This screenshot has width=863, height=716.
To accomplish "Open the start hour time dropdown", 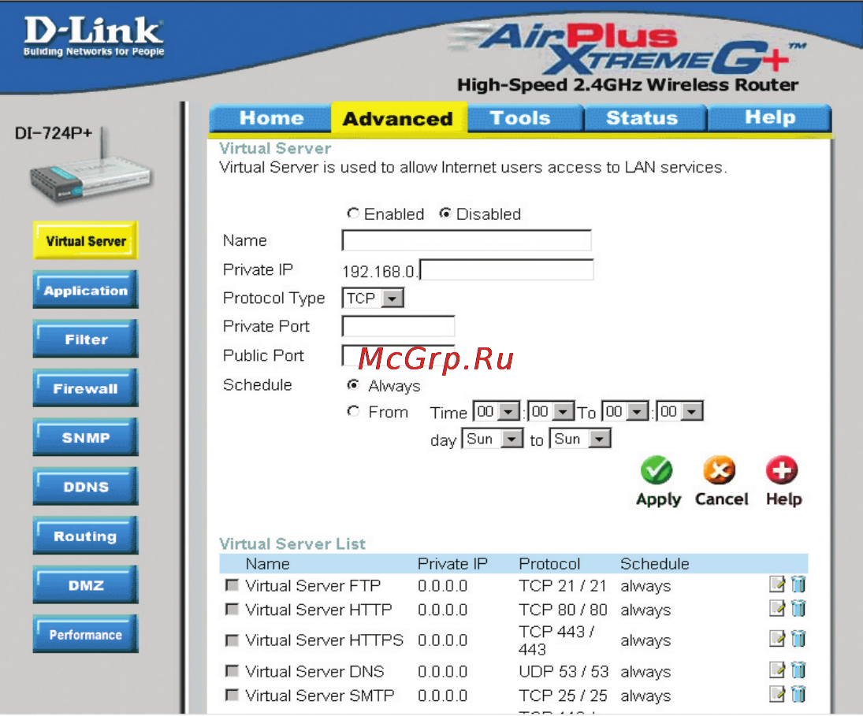I will pos(497,411).
